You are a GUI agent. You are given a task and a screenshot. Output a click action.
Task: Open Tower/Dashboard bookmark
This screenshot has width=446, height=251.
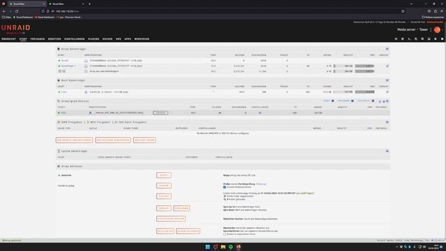click(23, 17)
